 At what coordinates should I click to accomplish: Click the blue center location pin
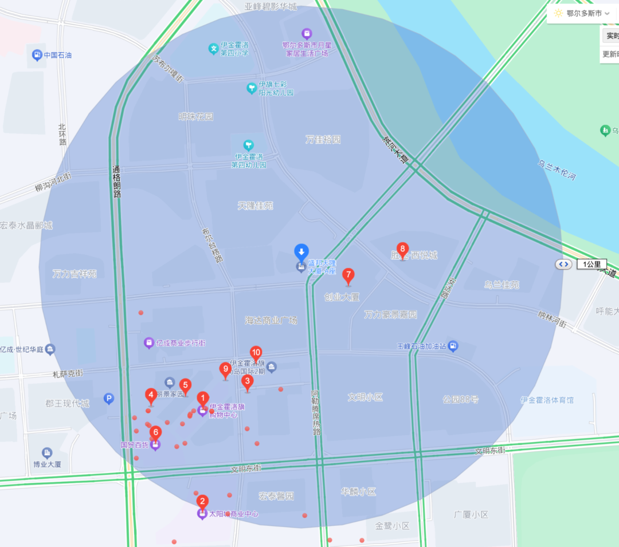pos(301,253)
